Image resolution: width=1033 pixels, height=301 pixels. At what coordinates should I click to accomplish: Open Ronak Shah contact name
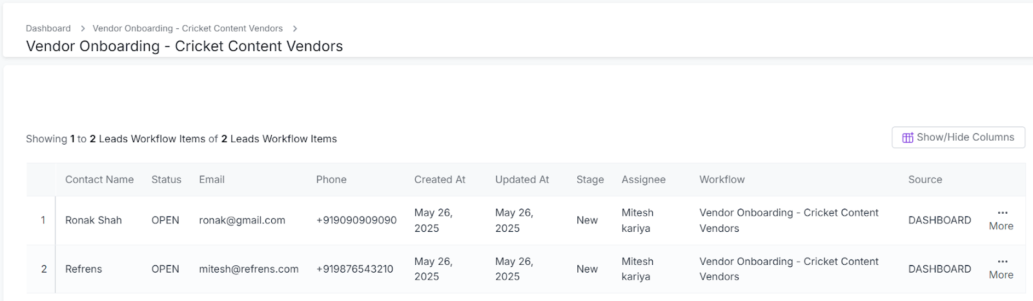tap(94, 220)
